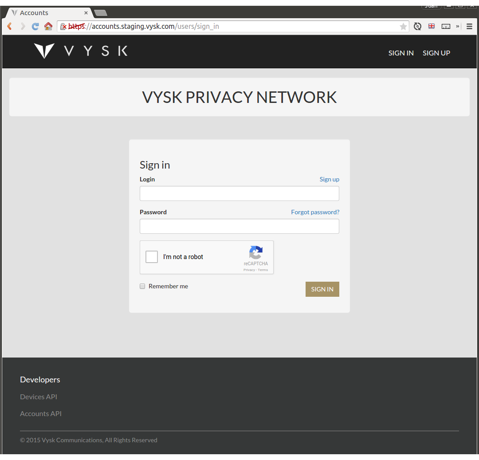Click the UK flag extension icon
Viewport: 479px width, 460px height.
pyautogui.click(x=432, y=26)
